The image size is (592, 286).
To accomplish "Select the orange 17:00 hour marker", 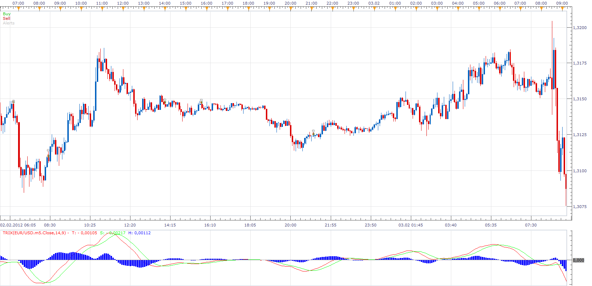I will (x=228, y=8).
